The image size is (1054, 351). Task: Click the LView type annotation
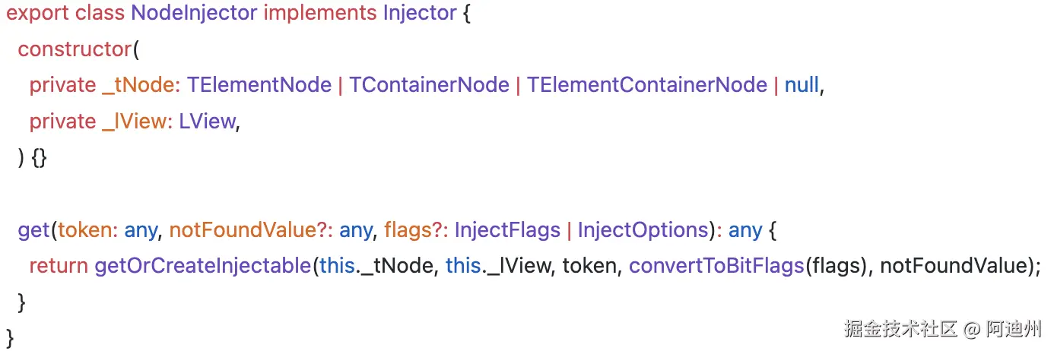(207, 122)
